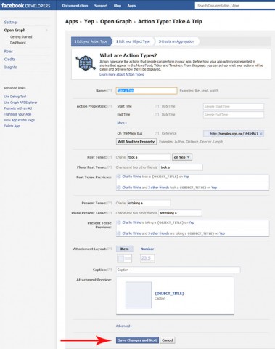Click the help [?] beside On The Magic Bus

[157, 133]
